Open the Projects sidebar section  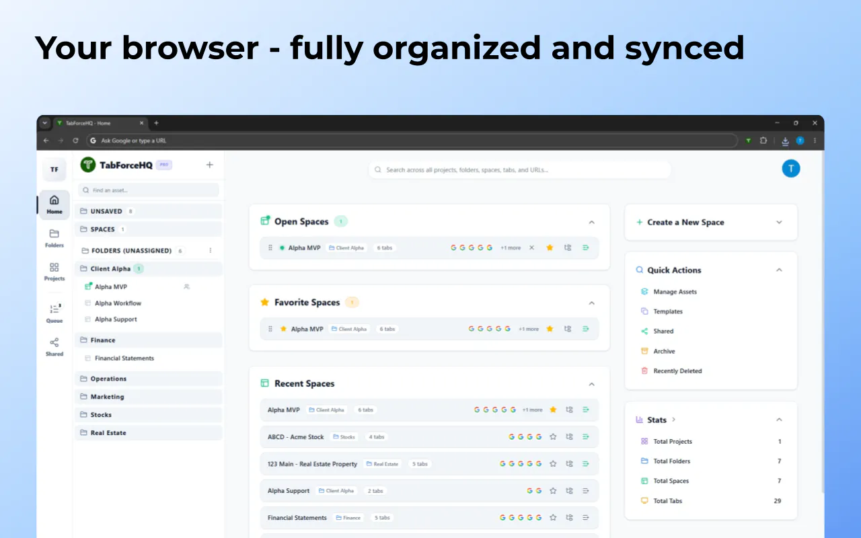pos(54,272)
